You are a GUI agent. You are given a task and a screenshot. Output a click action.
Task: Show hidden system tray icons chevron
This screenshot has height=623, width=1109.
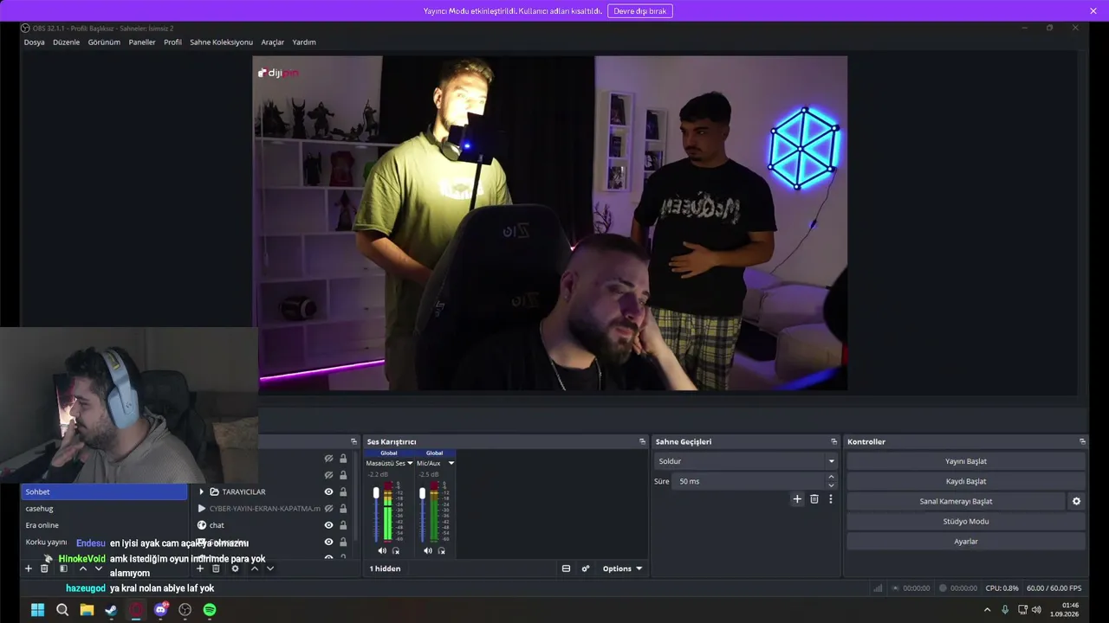coord(987,609)
